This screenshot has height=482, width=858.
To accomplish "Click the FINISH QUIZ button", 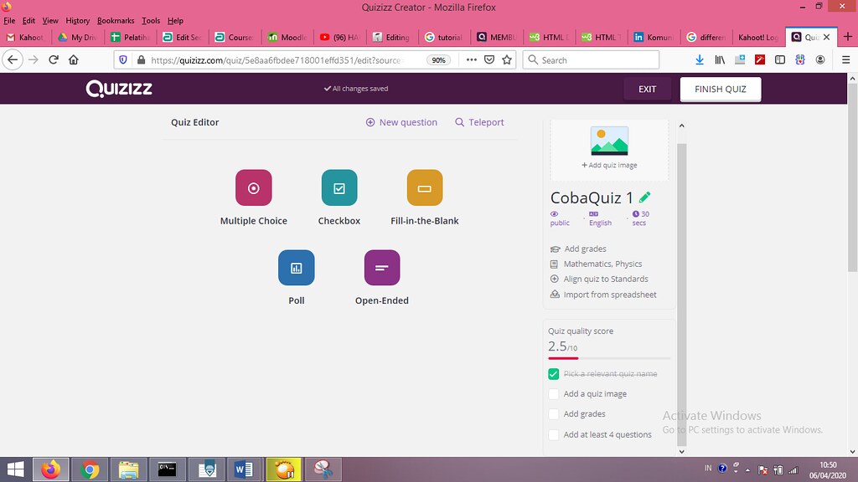I will tap(720, 89).
